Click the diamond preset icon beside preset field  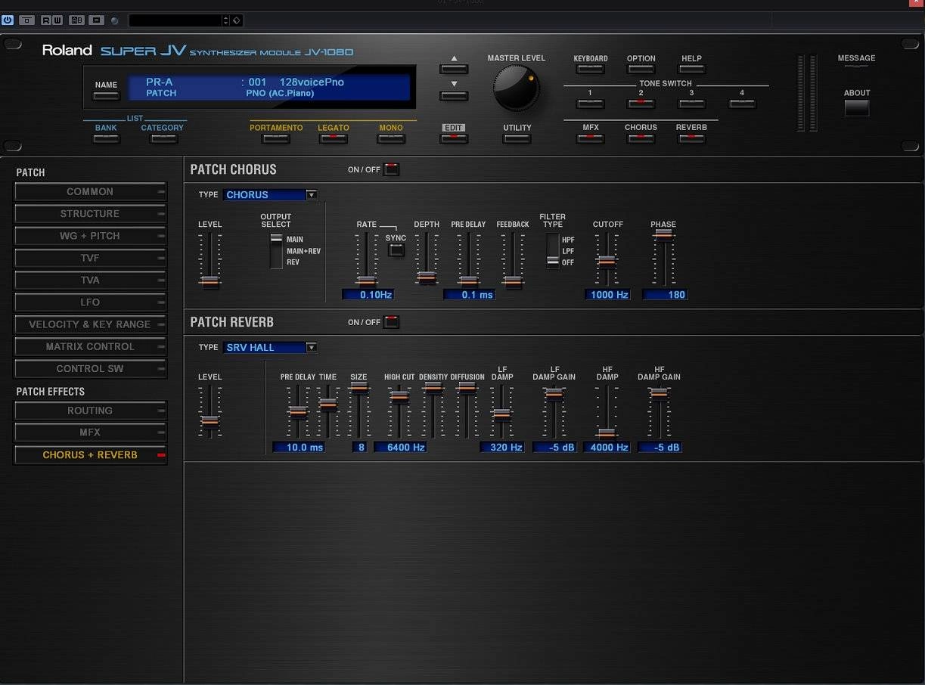pyautogui.click(x=236, y=20)
